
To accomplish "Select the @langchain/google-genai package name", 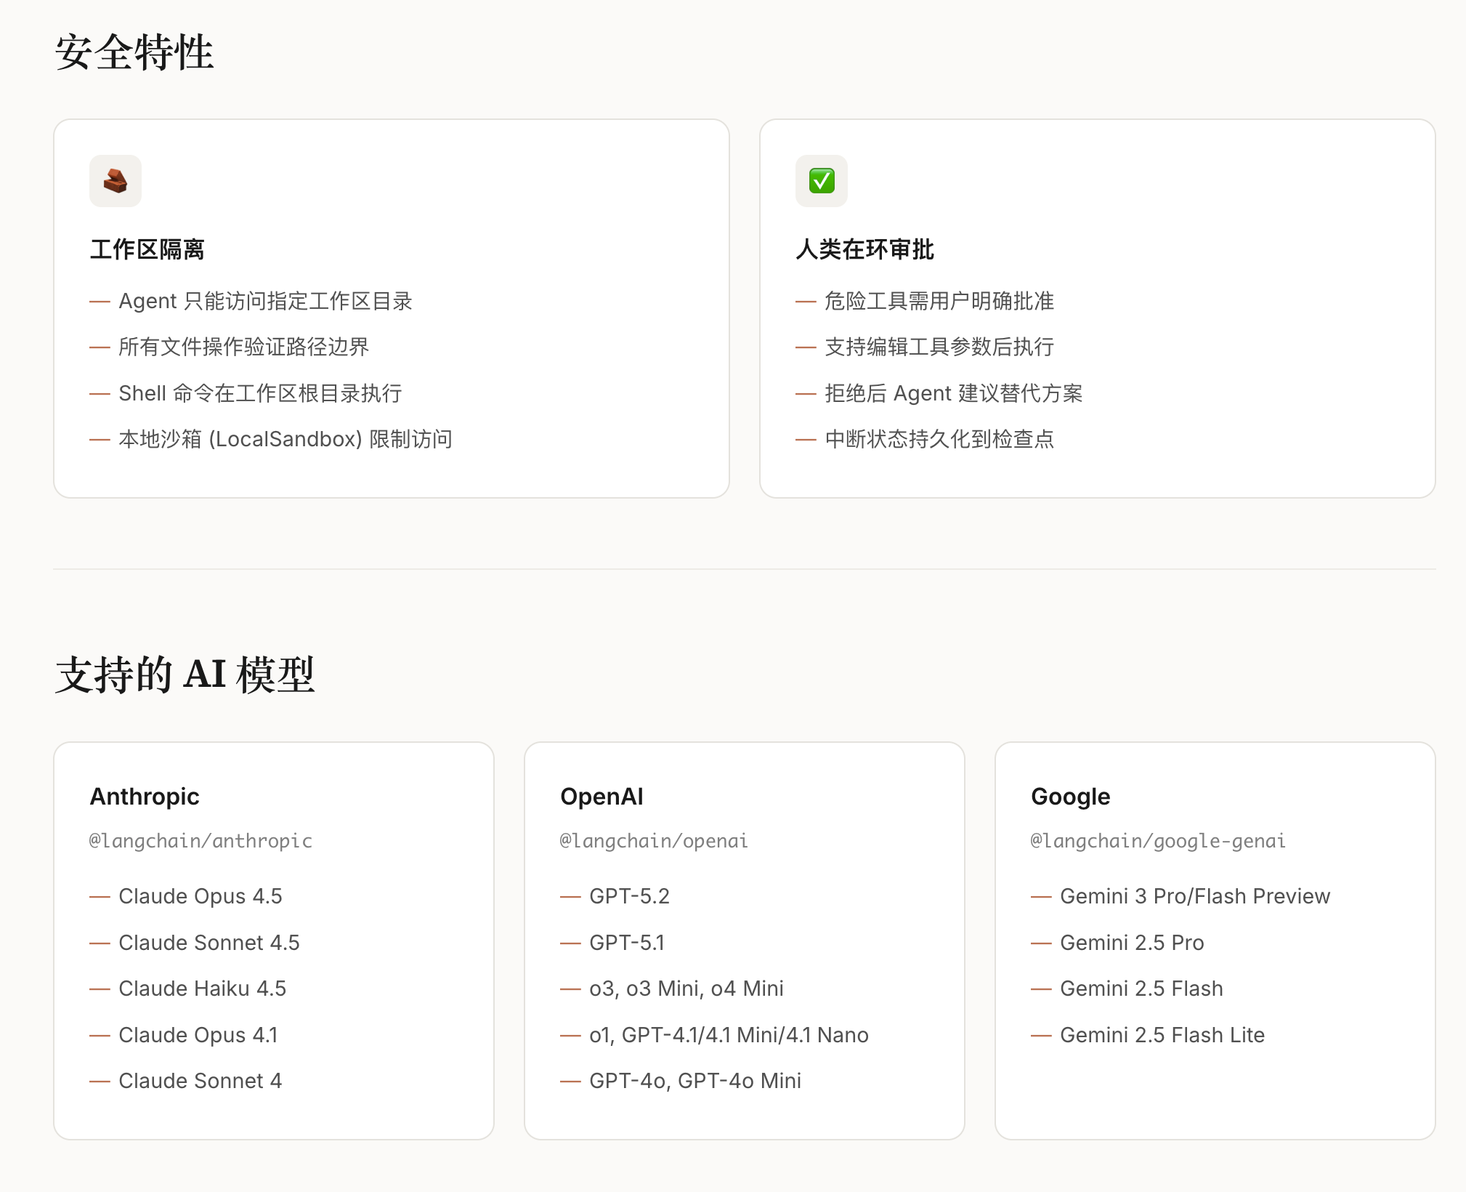I will coord(1158,841).
